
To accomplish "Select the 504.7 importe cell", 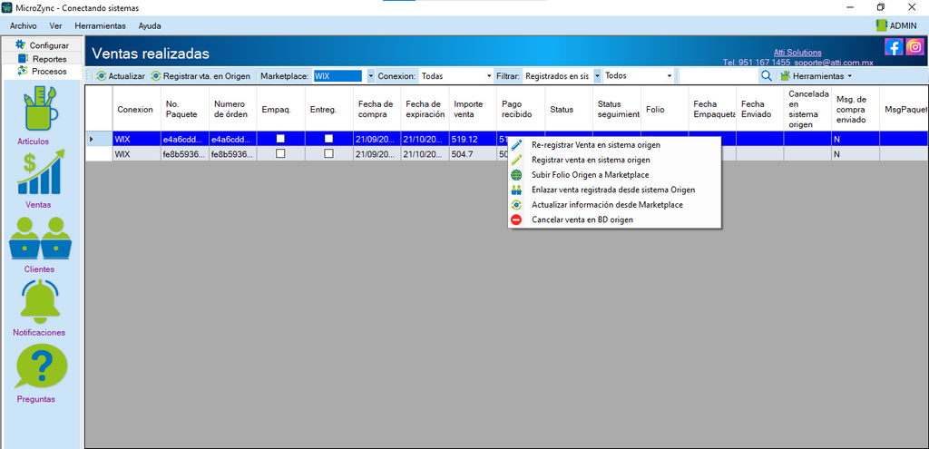I will [x=473, y=154].
